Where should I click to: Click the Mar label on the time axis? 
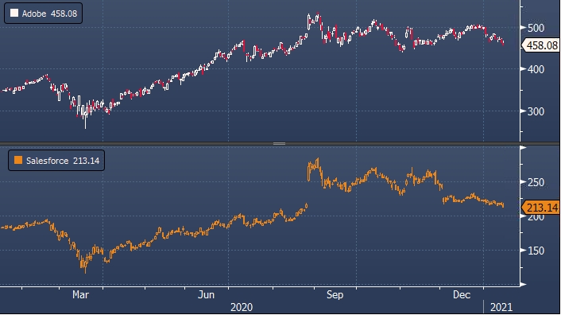pos(80,294)
